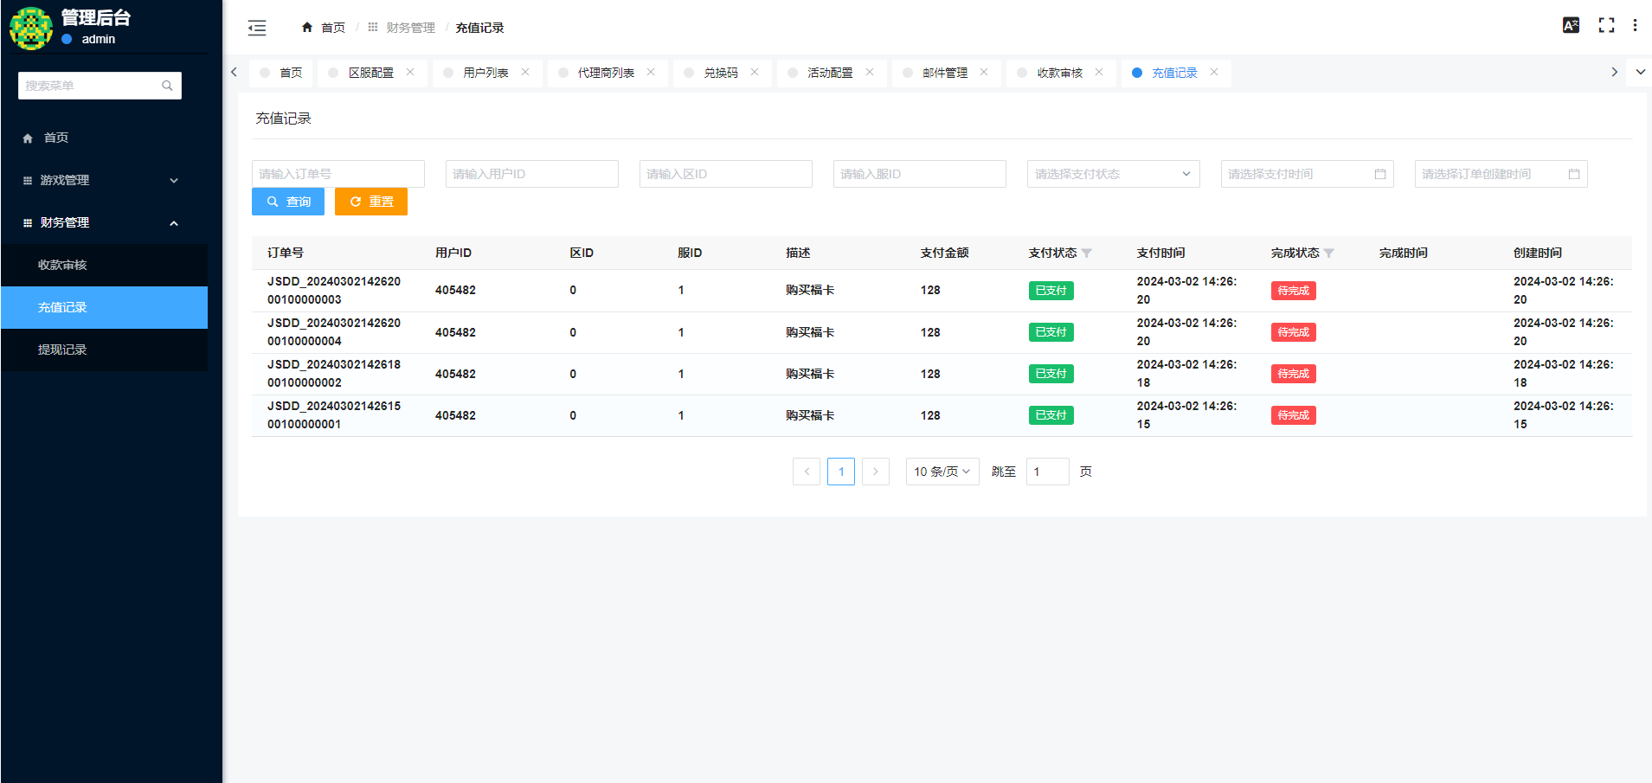1652x783 pixels.
Task: Click the 重置 reset button
Action: tap(370, 201)
